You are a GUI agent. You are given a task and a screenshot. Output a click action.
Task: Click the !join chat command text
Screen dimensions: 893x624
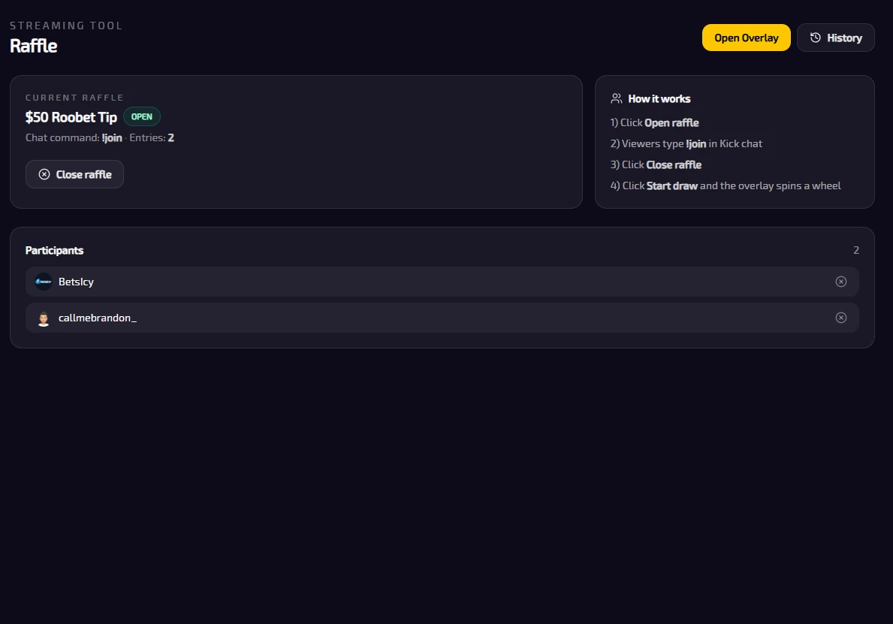(x=112, y=137)
